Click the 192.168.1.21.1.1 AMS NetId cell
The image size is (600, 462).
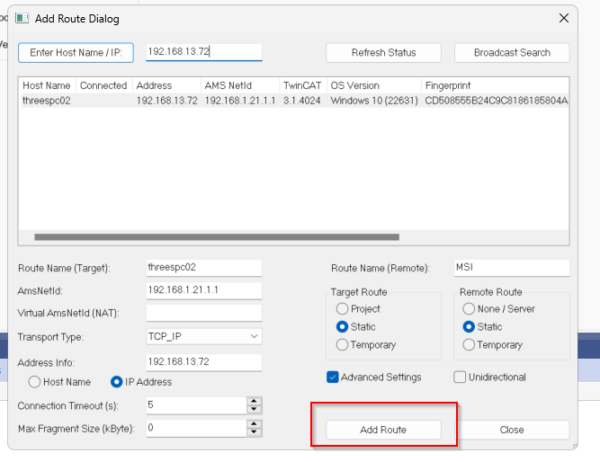tap(240, 101)
